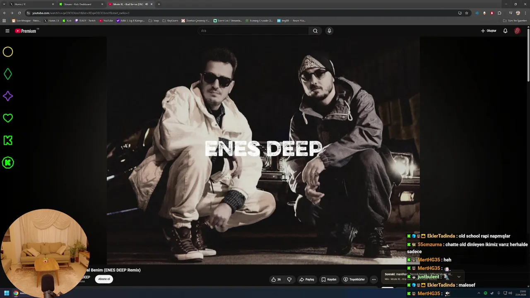Click Chrome icon in taskbar

pos(16,293)
